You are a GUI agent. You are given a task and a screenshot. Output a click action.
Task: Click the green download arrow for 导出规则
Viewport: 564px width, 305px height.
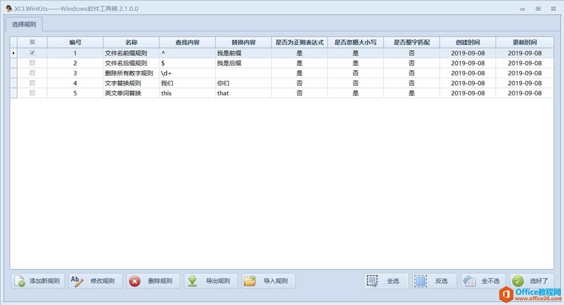click(x=192, y=281)
